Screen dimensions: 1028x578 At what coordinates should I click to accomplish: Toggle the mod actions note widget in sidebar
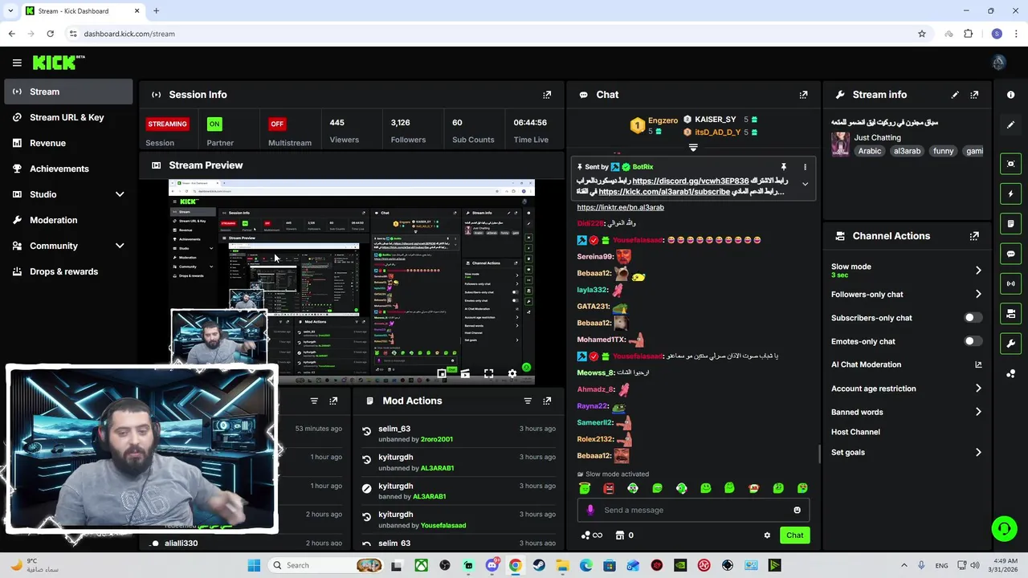(x=1010, y=223)
